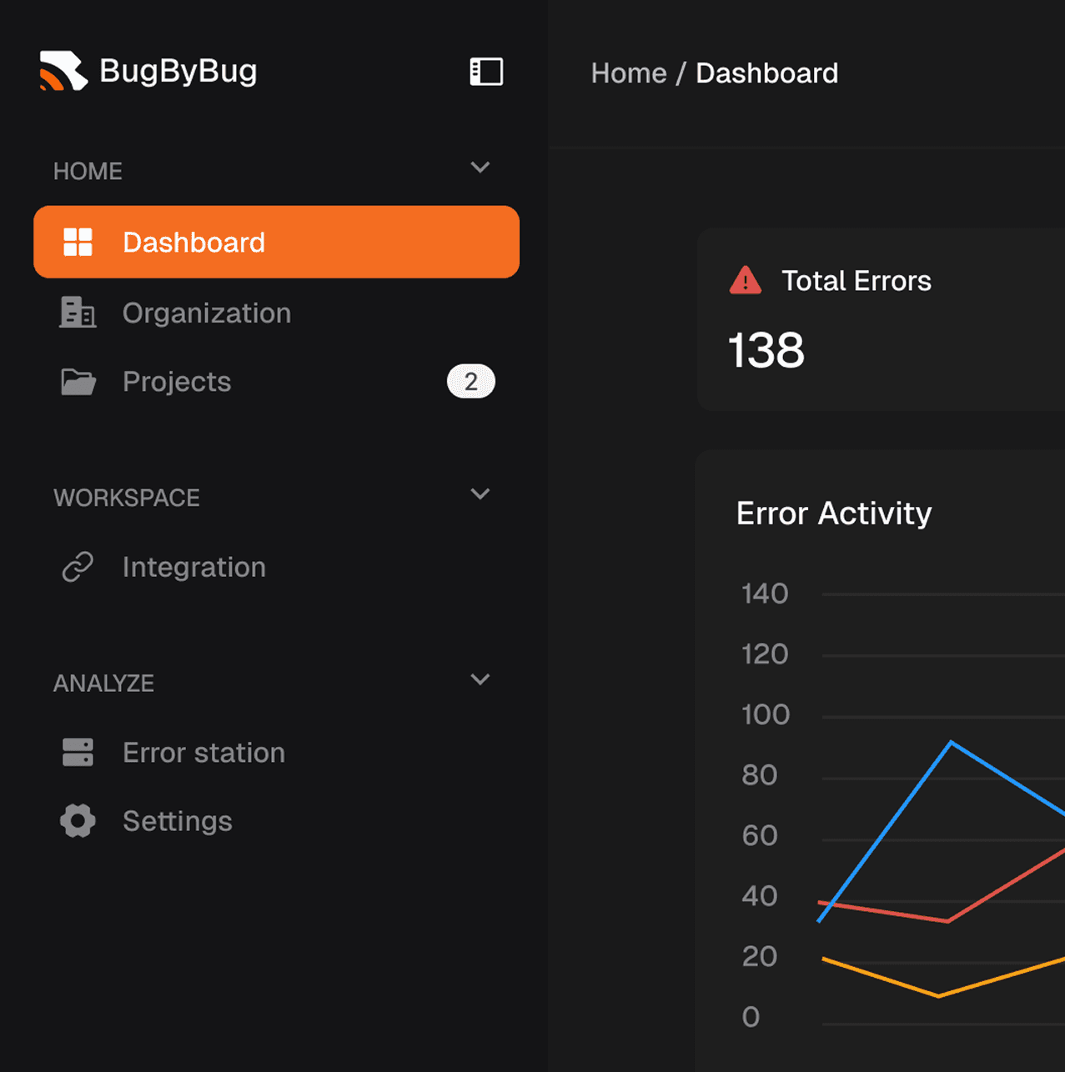Click the BugByBug brand name
The height and width of the screenshot is (1072, 1065).
(178, 72)
